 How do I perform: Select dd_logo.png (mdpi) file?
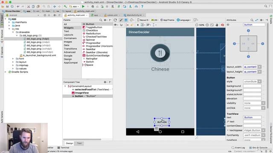(38, 42)
